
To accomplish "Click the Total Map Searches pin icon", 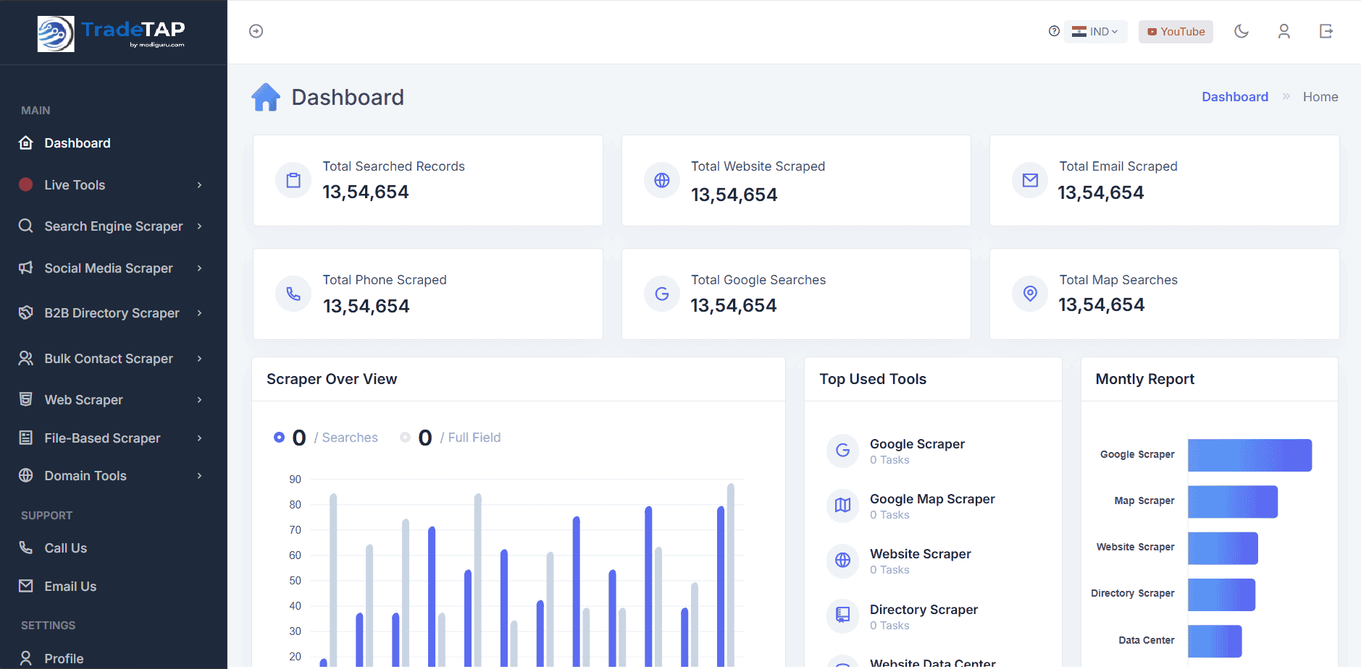I will pos(1030,294).
